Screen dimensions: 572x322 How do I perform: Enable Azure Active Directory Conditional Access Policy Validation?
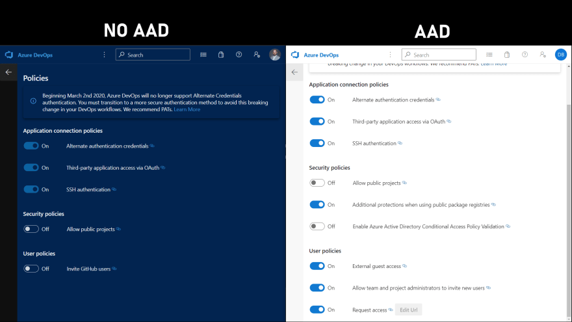point(317,226)
